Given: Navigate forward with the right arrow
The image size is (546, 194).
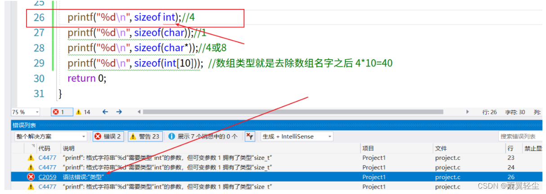Looking at the screenshot, I should click(x=119, y=112).
